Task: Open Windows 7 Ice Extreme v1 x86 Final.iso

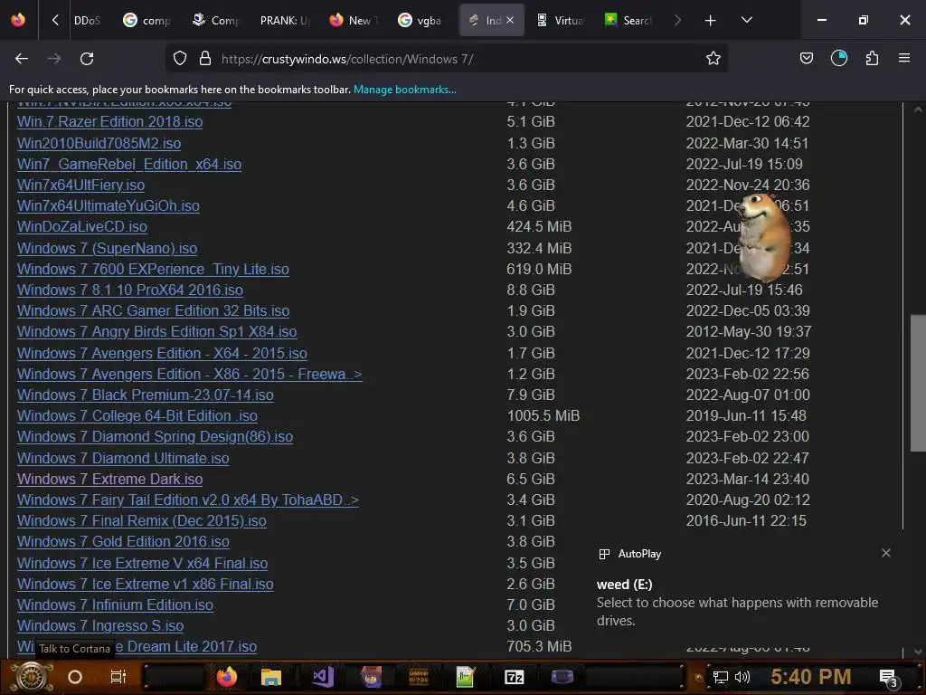Action: (x=146, y=584)
